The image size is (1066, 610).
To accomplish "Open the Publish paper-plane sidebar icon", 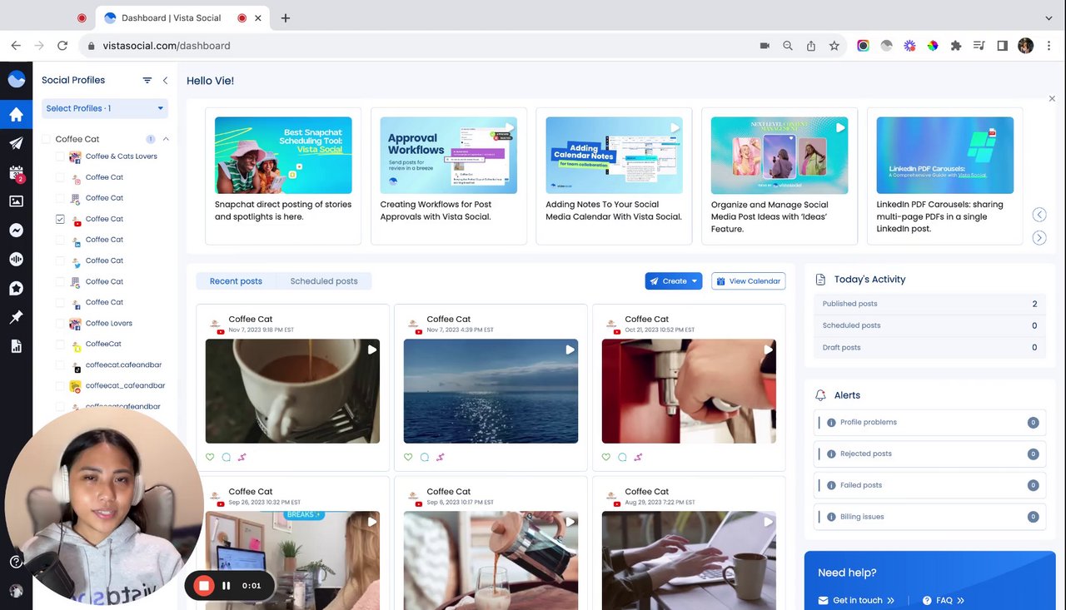I will pyautogui.click(x=16, y=143).
